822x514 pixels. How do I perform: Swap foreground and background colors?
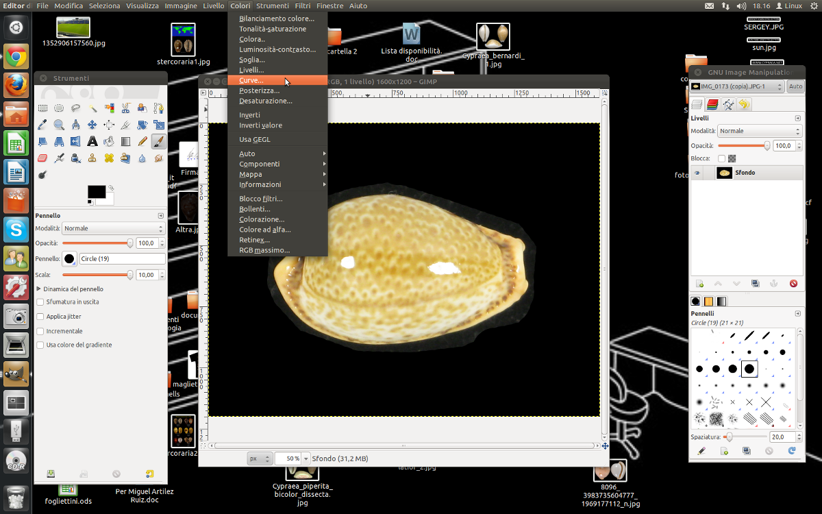tap(111, 188)
